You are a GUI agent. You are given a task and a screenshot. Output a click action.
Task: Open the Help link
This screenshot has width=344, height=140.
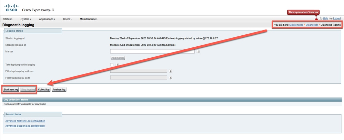(x=325, y=19)
